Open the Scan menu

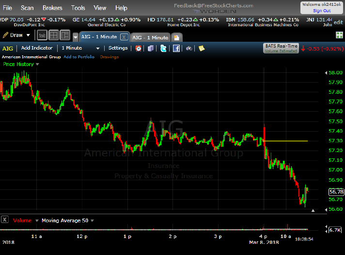tap(27, 8)
